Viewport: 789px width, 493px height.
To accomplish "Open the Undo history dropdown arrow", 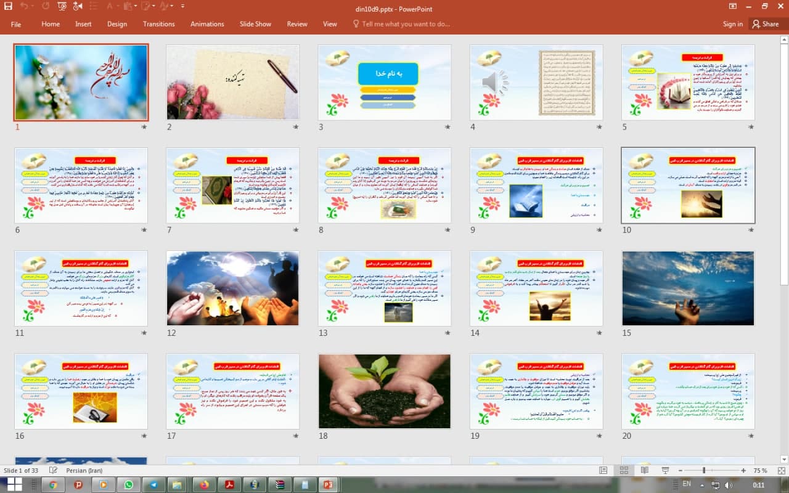I will [x=32, y=6].
